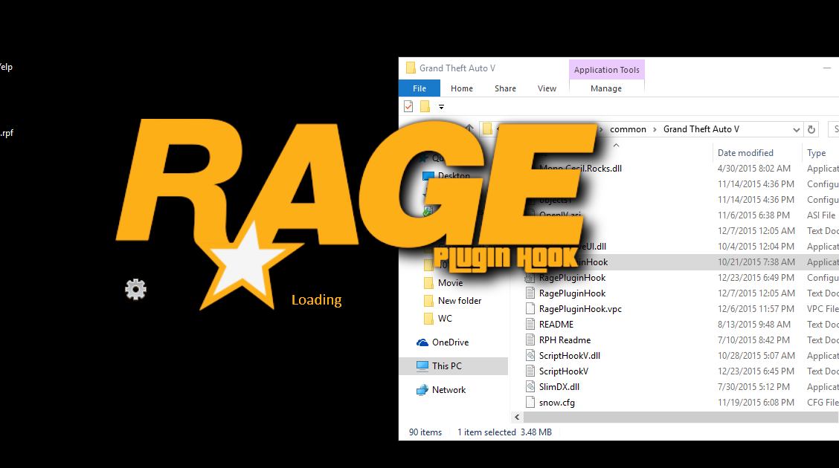Viewport: 839px width, 468px height.
Task: Expand the chevron after 'common' in breadcrumb
Action: point(655,129)
